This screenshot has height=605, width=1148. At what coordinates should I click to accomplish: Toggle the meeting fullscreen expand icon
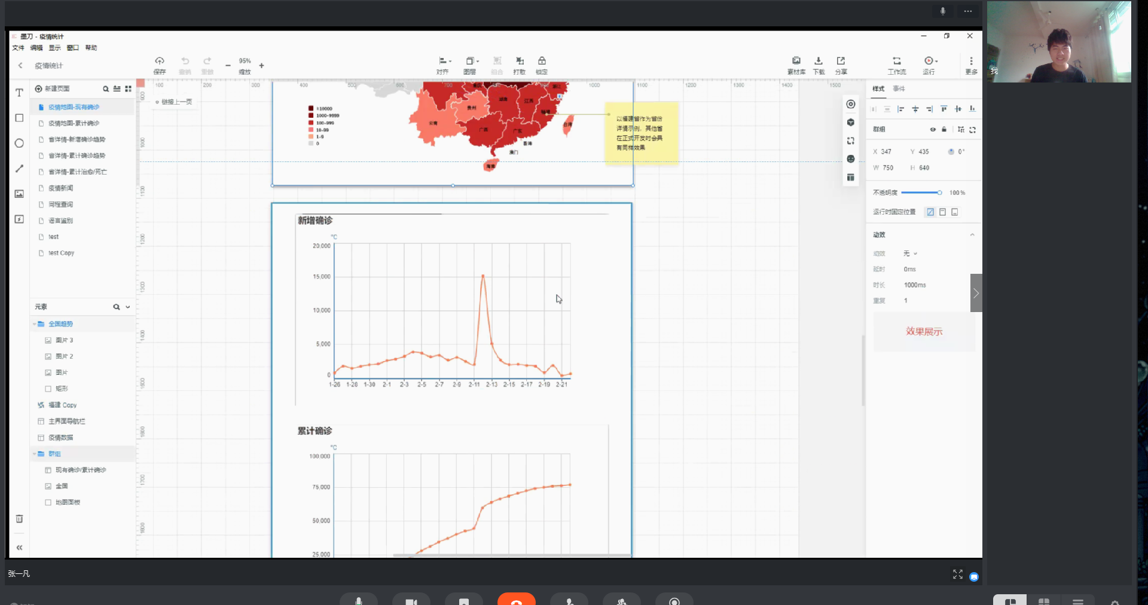[958, 575]
